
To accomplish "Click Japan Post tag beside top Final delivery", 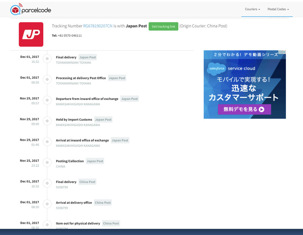I will click(x=87, y=57).
